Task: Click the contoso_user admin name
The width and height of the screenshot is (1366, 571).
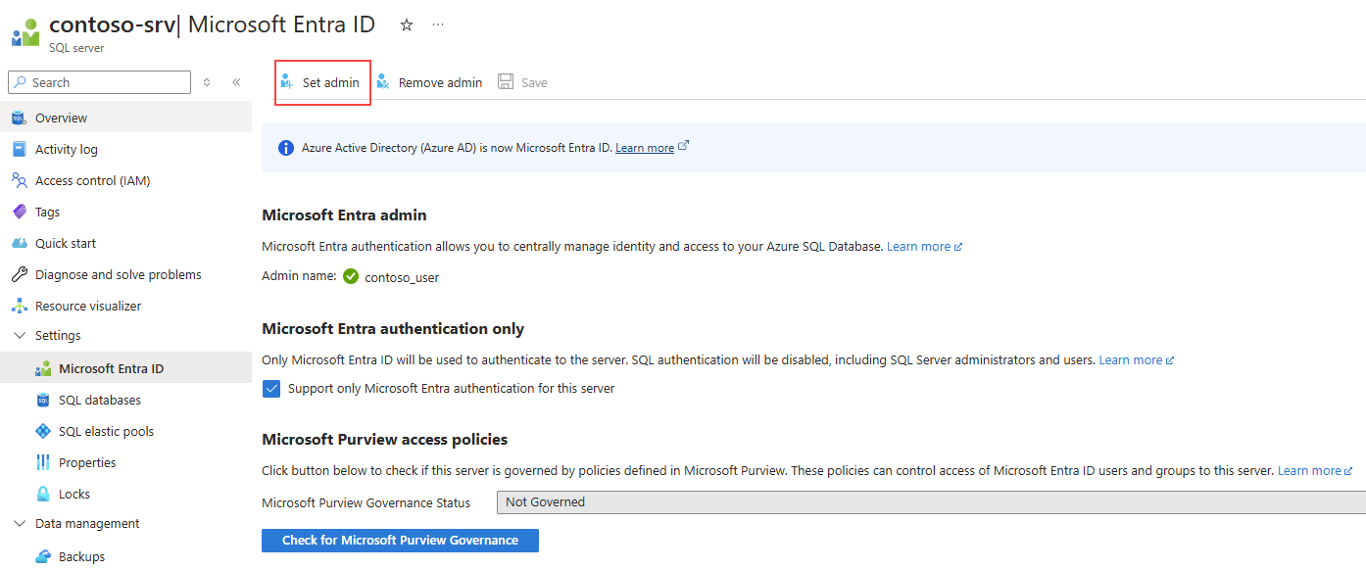Action: [402, 277]
